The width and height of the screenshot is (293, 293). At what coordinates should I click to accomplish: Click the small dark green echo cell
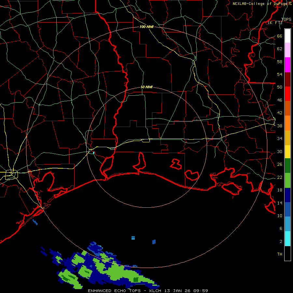pos(136,280)
